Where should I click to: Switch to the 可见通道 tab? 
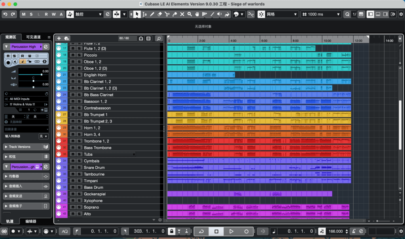pyautogui.click(x=33, y=37)
